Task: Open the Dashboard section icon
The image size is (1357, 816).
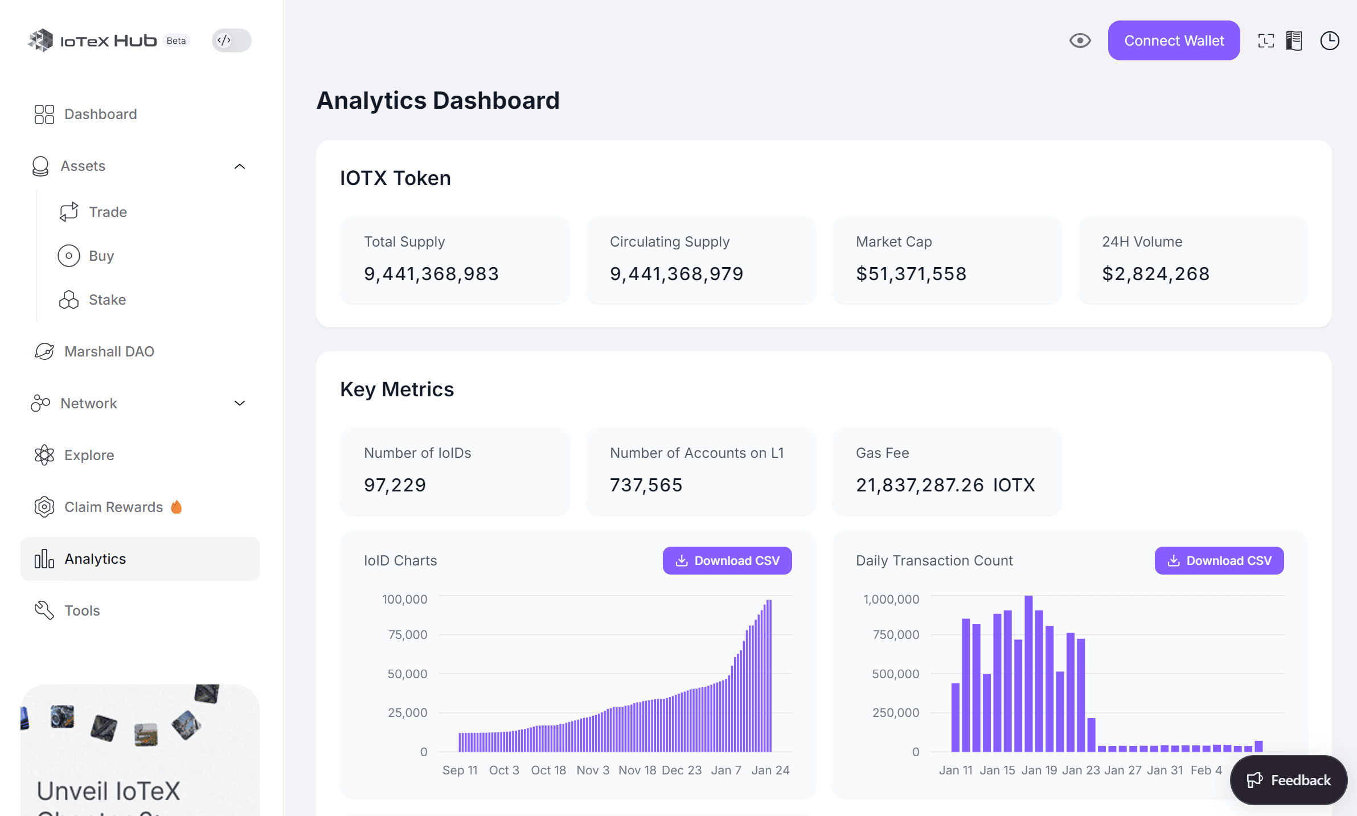Action: pyautogui.click(x=44, y=114)
